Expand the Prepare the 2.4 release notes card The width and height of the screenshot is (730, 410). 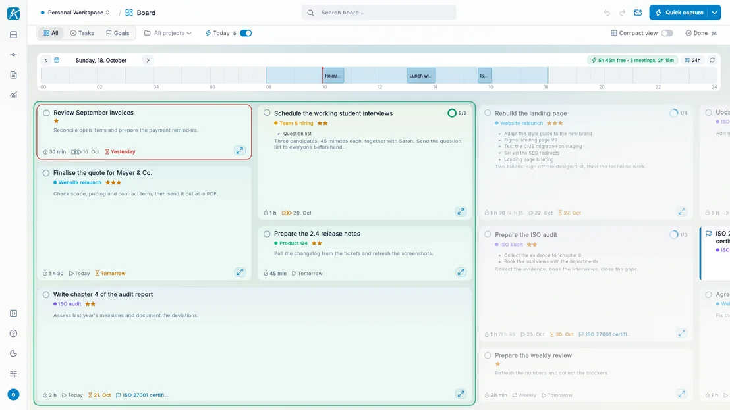click(461, 272)
